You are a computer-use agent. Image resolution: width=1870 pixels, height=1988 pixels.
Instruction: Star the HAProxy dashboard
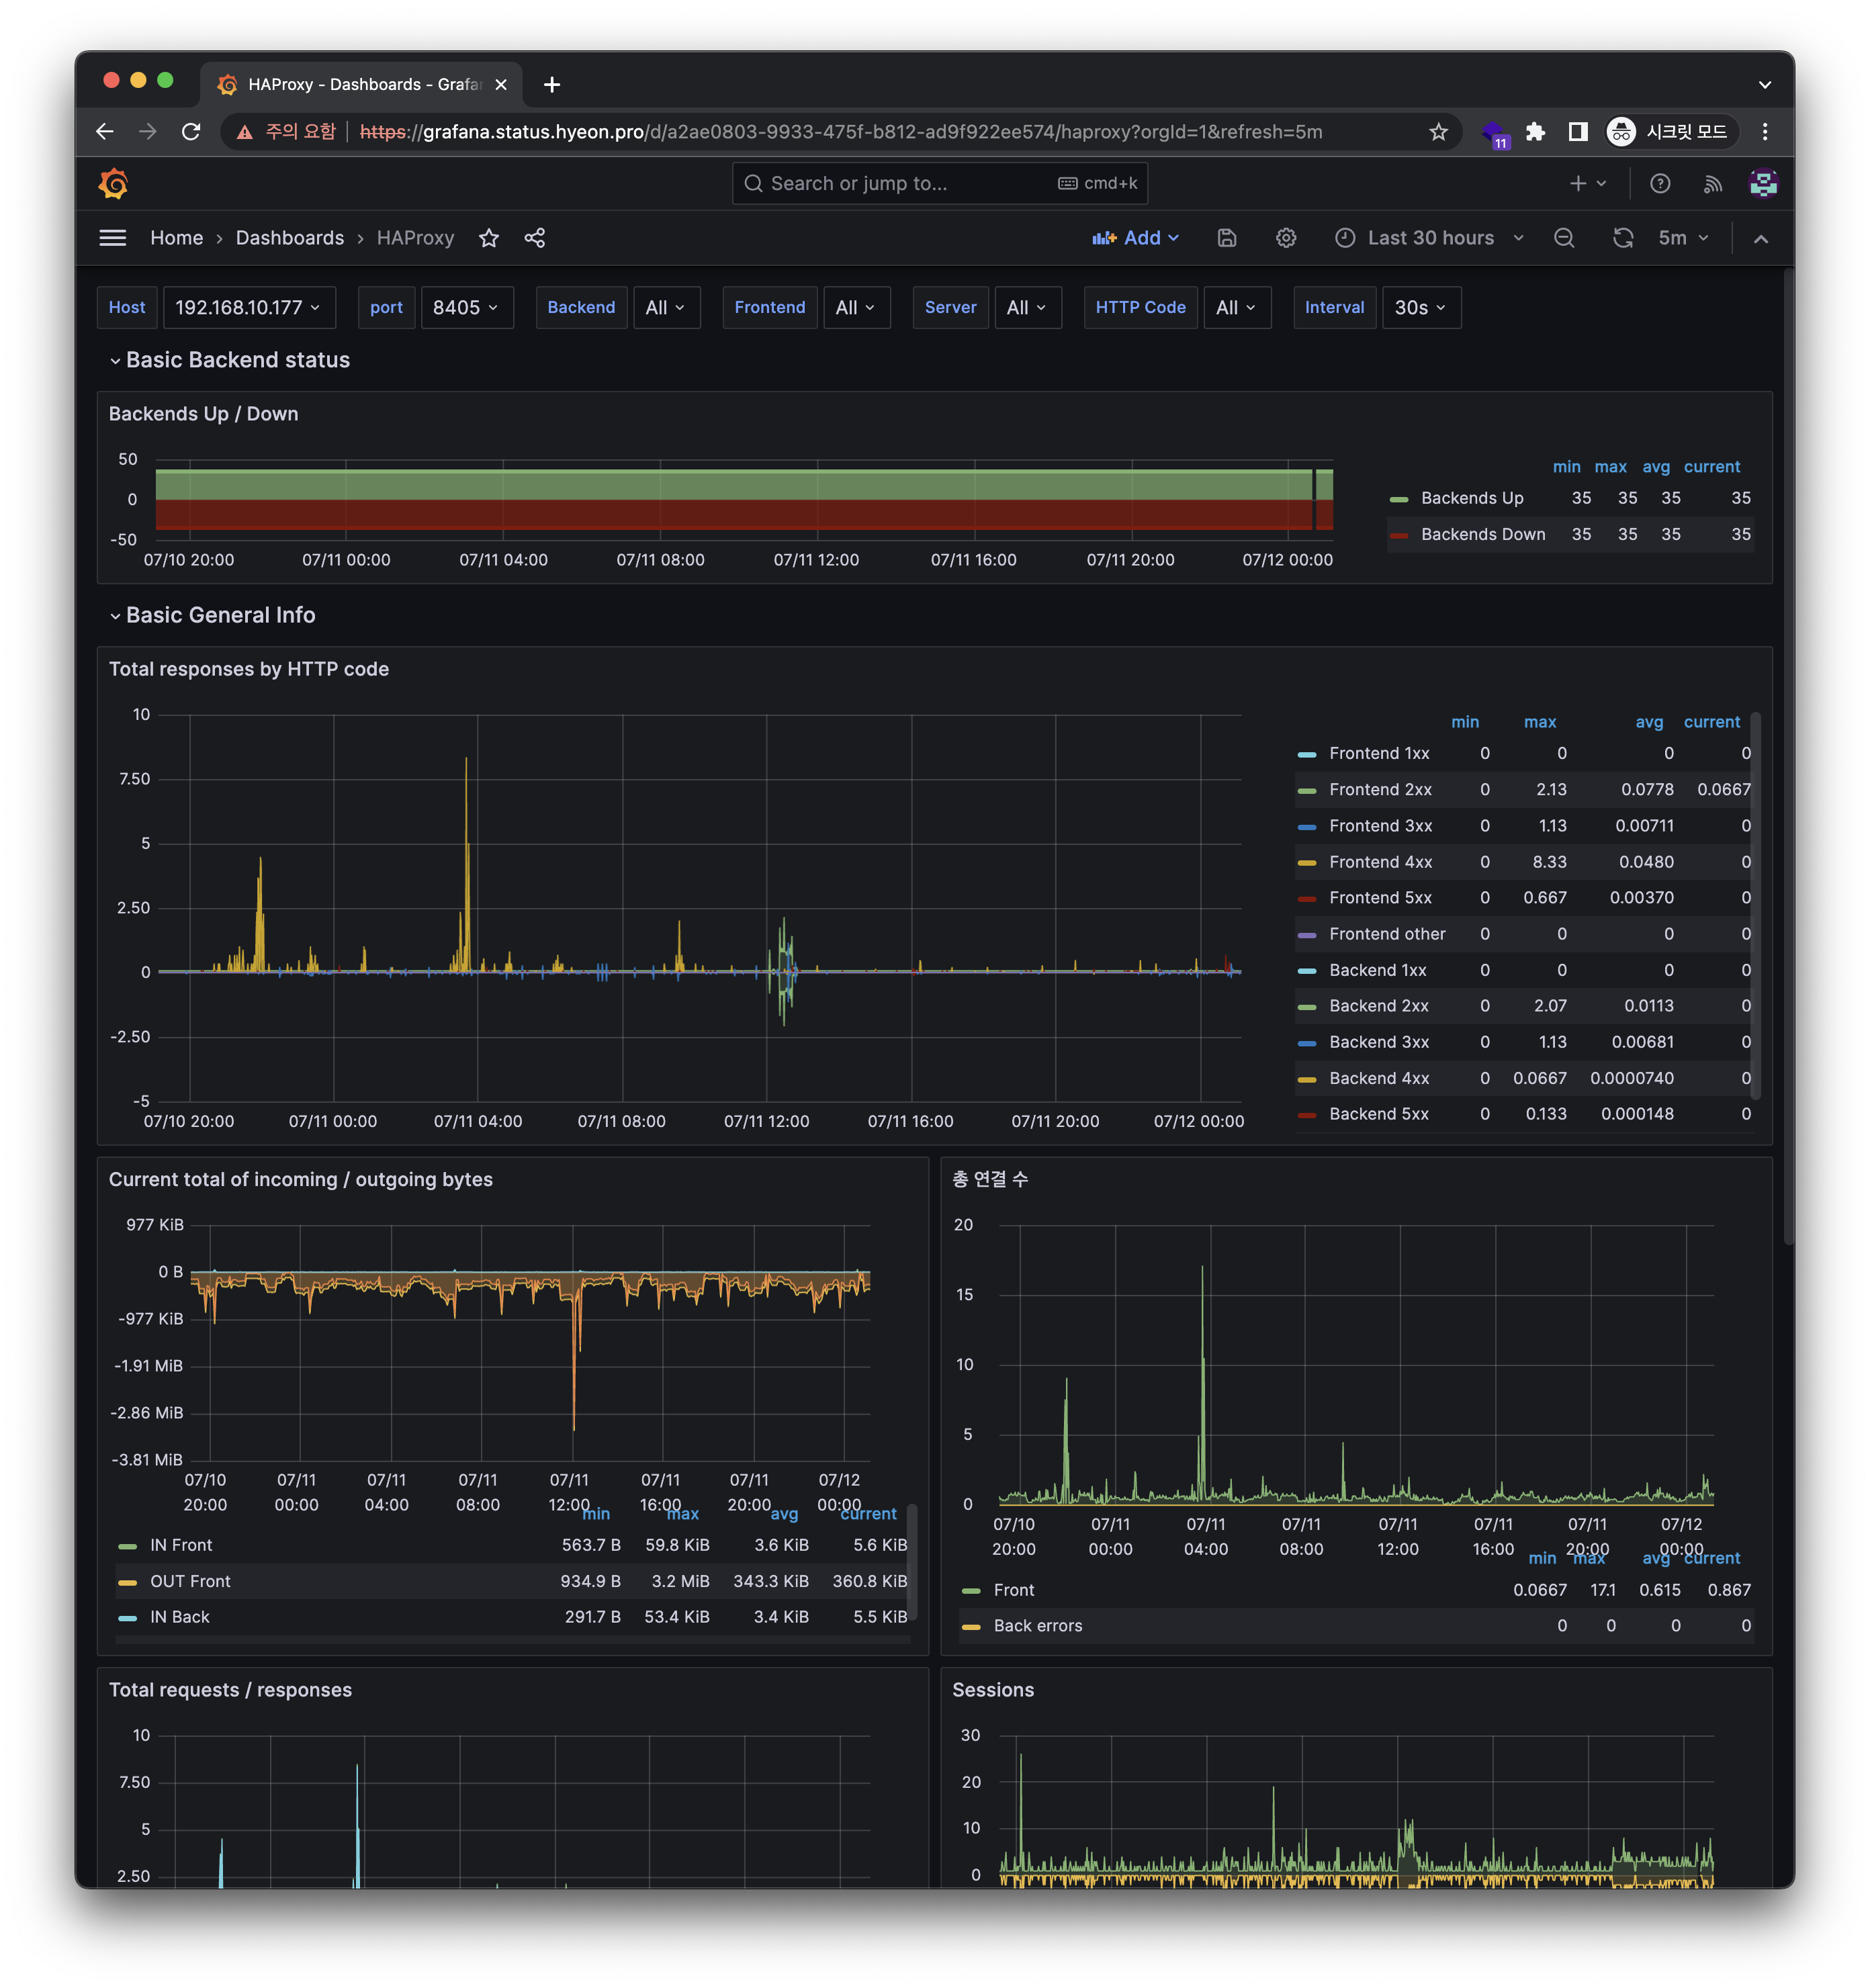[x=489, y=238]
